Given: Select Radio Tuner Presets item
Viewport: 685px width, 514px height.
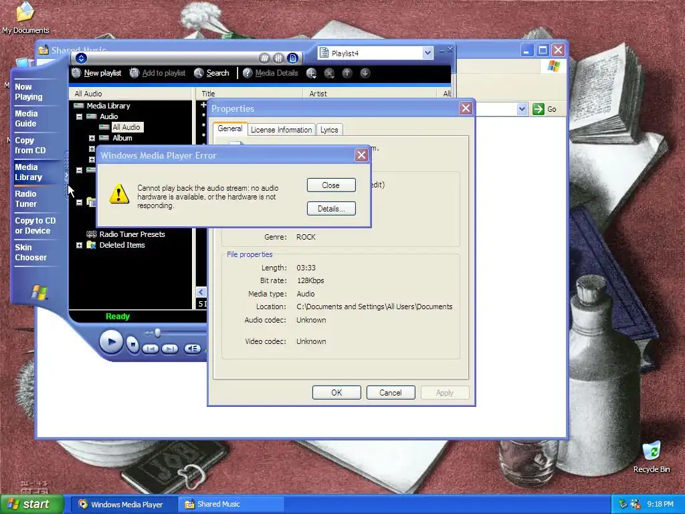Looking at the screenshot, I should point(132,234).
